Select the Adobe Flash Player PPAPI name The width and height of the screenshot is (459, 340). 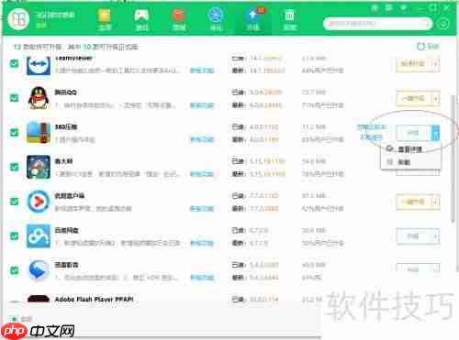(x=95, y=299)
